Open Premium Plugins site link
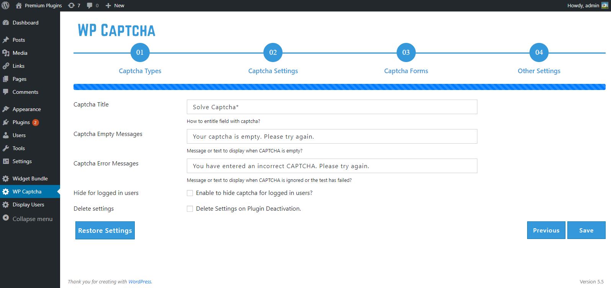Screen dimensions: 611x288 click(x=43, y=5)
